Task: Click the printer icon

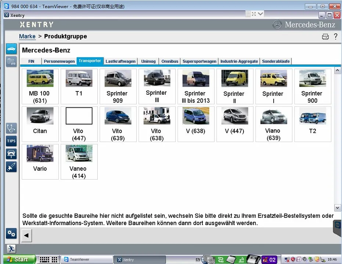Action: 325,37
